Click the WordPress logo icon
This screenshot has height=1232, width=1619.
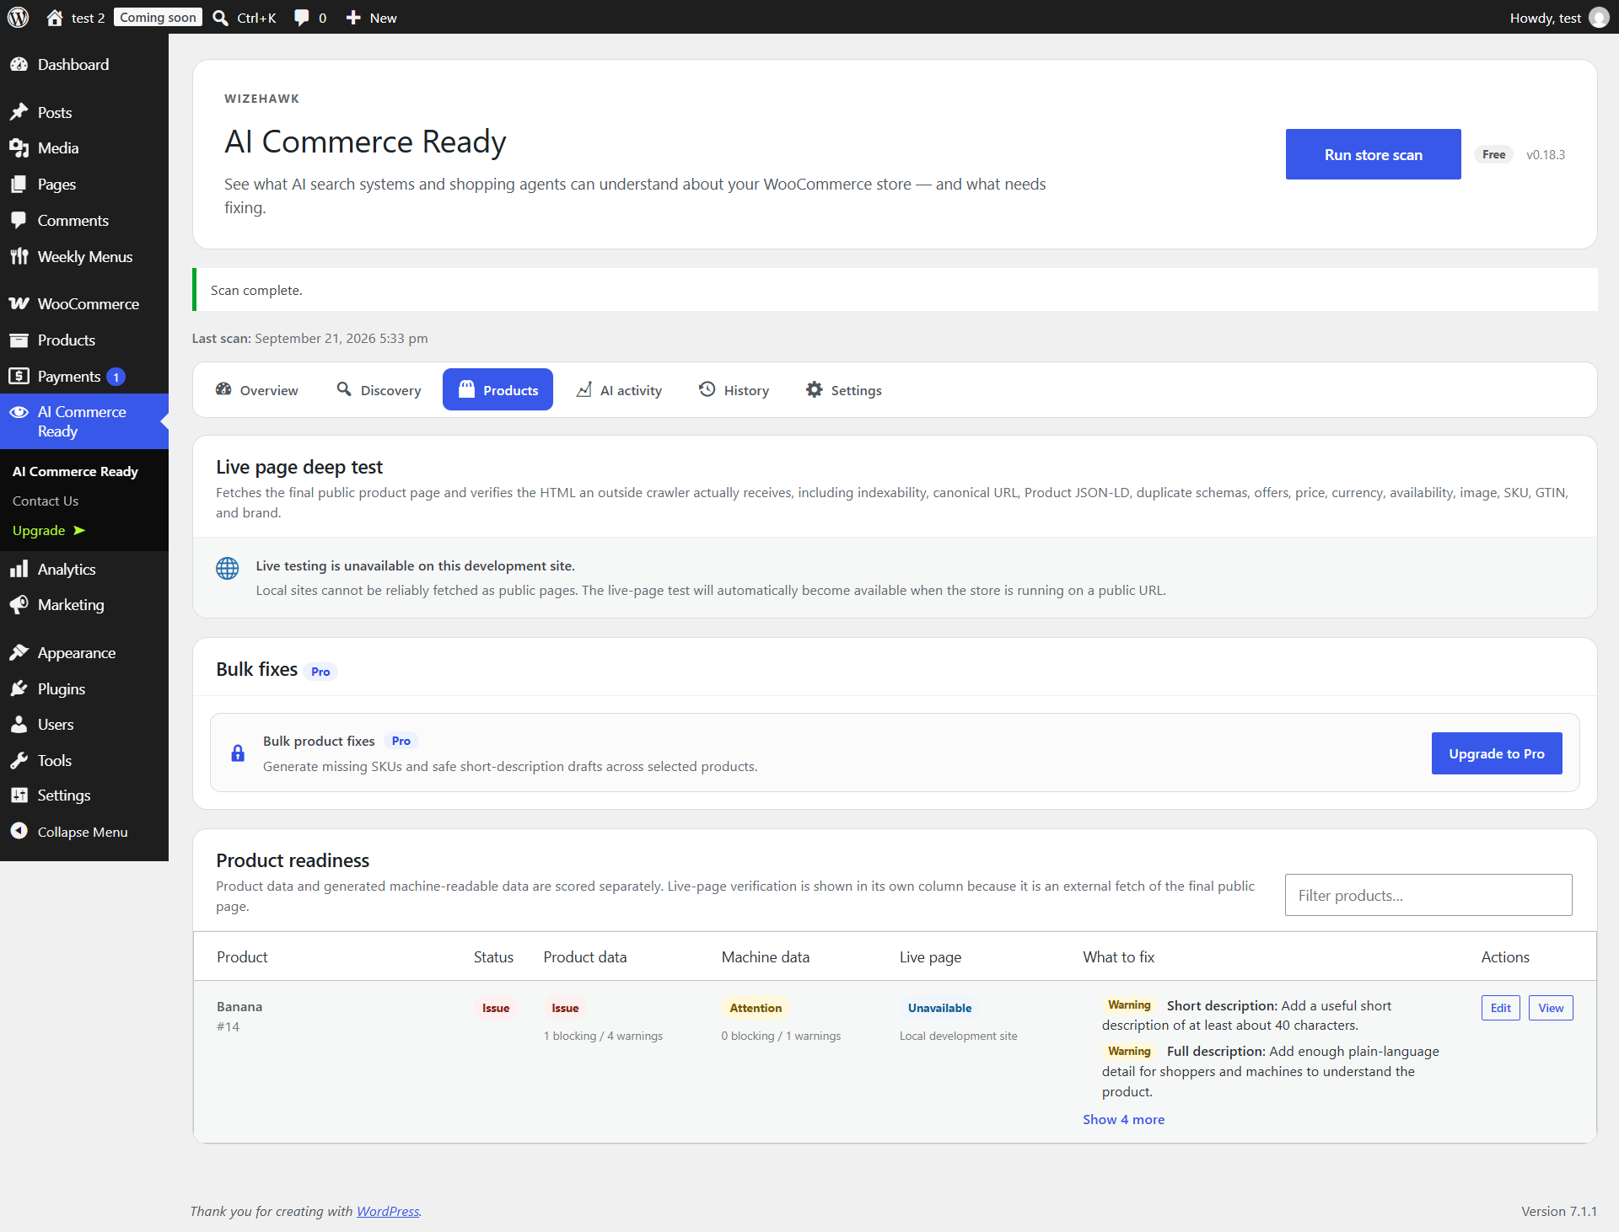tap(18, 17)
